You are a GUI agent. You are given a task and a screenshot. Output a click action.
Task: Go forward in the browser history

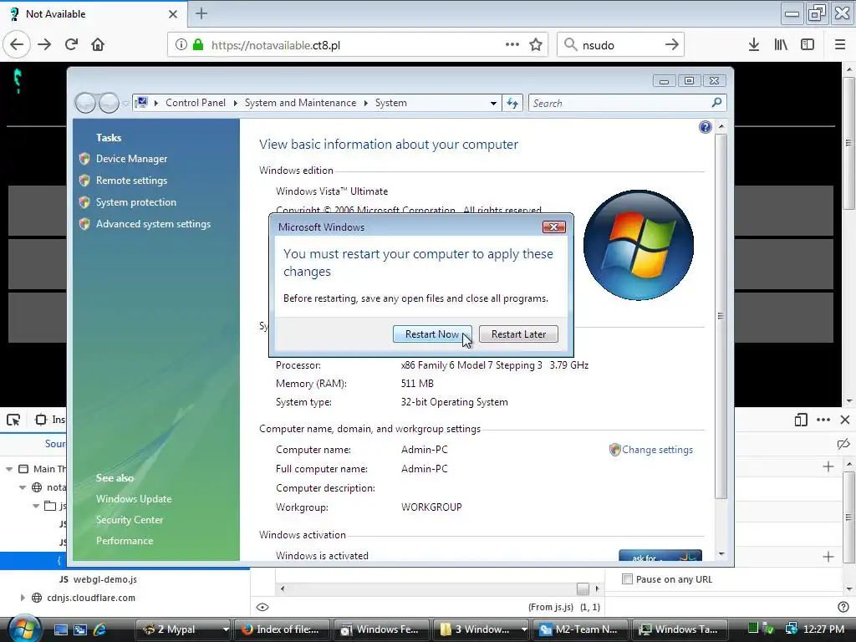point(44,45)
